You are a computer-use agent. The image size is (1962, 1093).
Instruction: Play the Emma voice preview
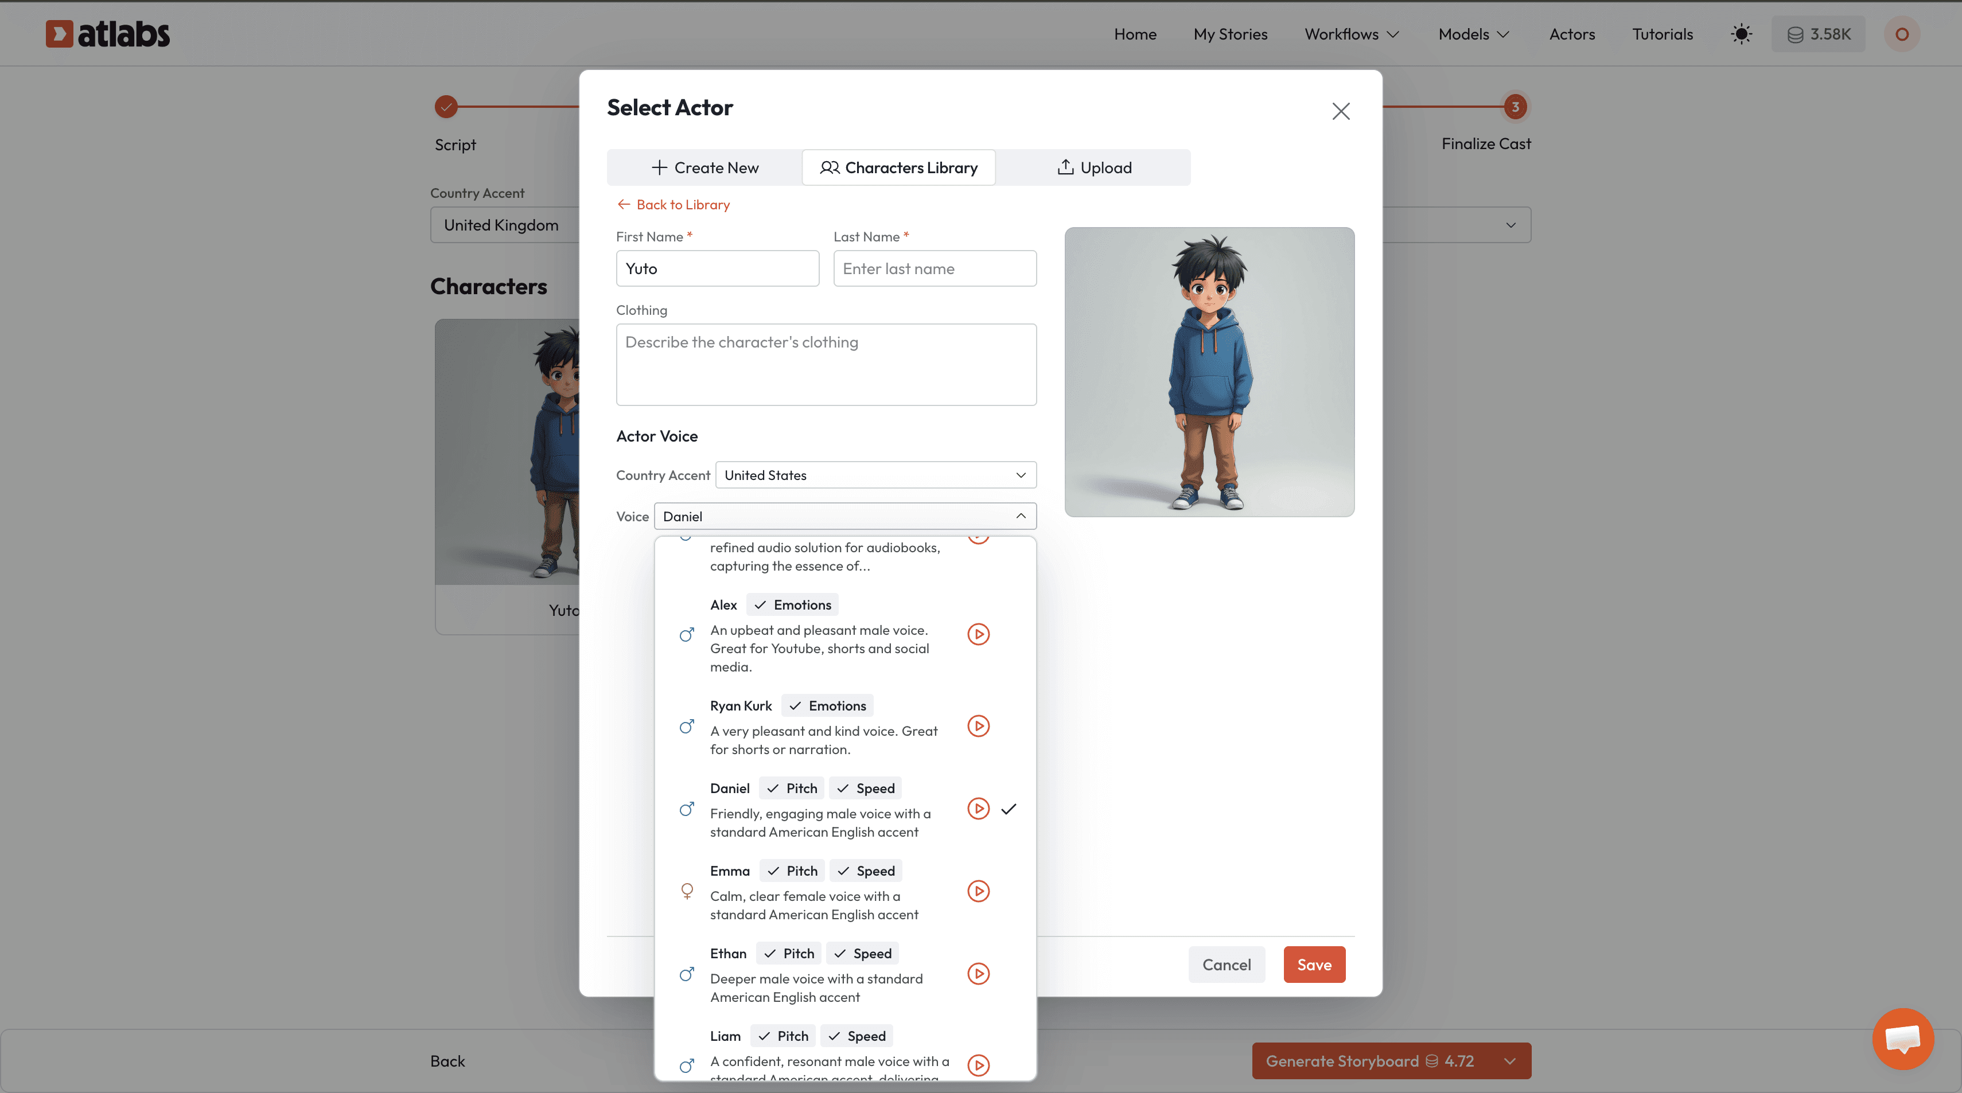click(978, 891)
